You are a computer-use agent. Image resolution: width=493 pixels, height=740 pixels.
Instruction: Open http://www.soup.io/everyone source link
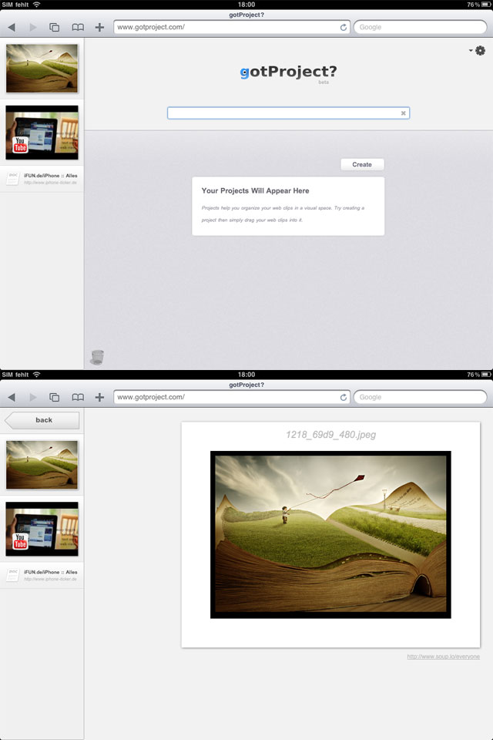click(x=444, y=657)
